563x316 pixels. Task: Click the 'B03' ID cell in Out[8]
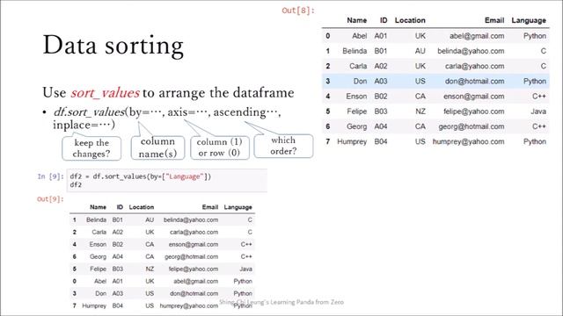tap(381, 111)
